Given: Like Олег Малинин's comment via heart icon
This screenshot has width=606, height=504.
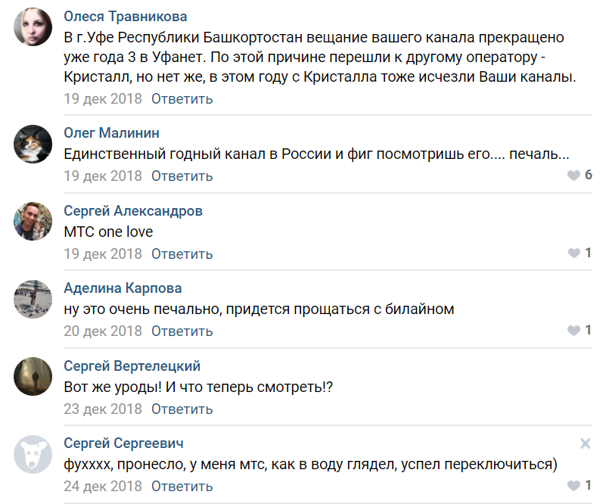Looking at the screenshot, I should pos(574,176).
